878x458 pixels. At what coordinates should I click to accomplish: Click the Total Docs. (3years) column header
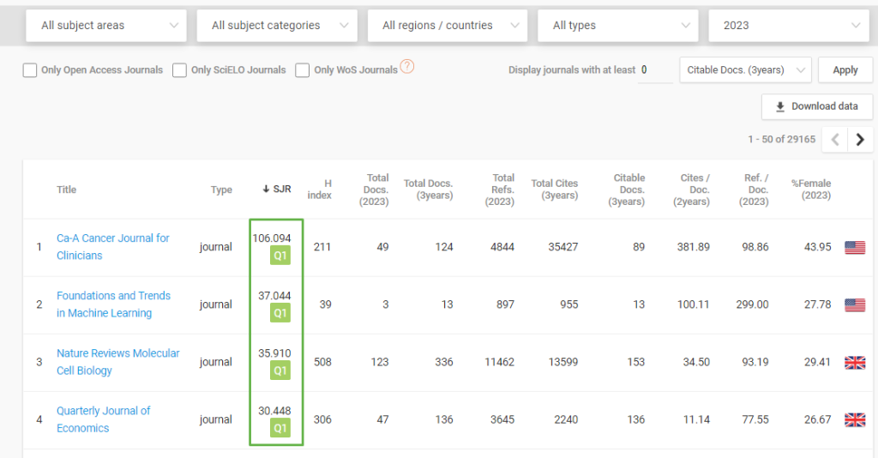click(429, 190)
